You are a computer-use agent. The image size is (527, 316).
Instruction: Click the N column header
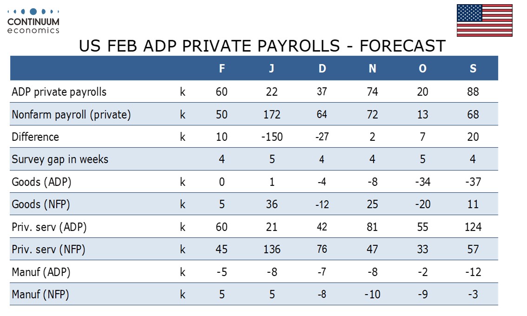pyautogui.click(x=372, y=69)
